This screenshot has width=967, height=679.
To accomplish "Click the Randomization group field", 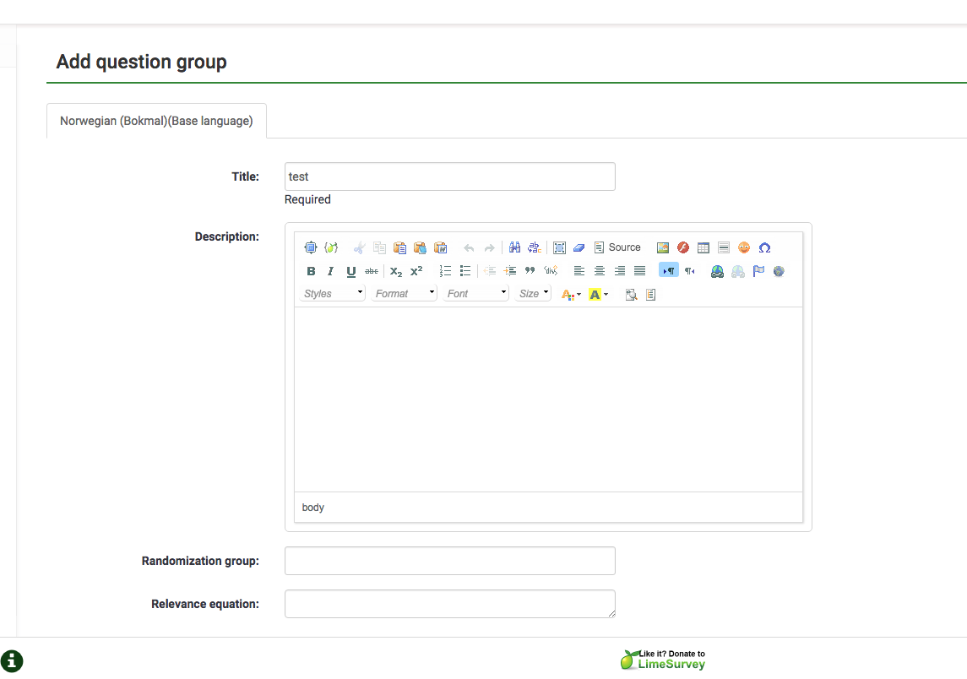I will click(449, 561).
